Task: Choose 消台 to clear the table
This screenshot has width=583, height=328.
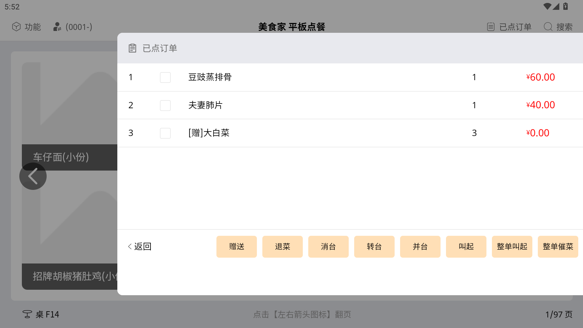Action: point(328,247)
